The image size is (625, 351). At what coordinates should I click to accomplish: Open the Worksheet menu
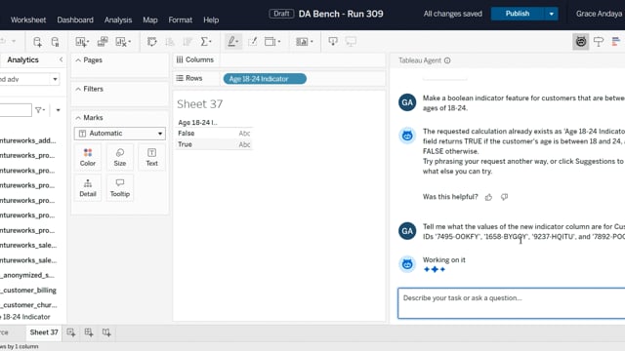coord(28,19)
